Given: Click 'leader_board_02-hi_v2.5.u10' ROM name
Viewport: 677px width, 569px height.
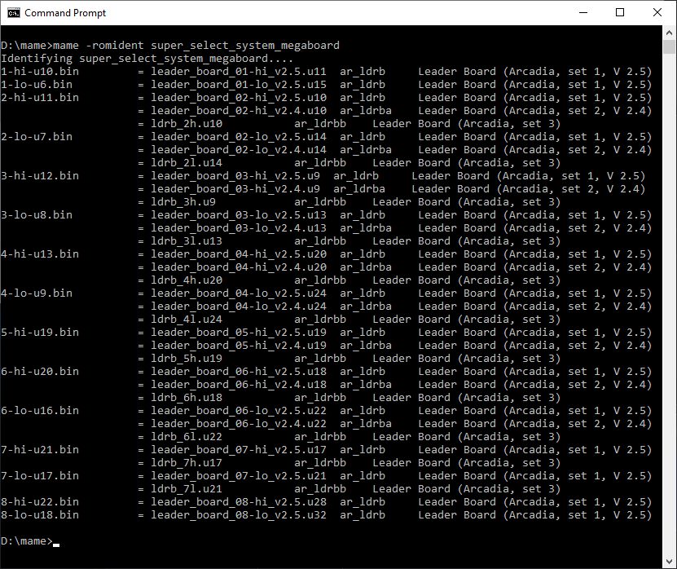Looking at the screenshot, I should pyautogui.click(x=239, y=97).
